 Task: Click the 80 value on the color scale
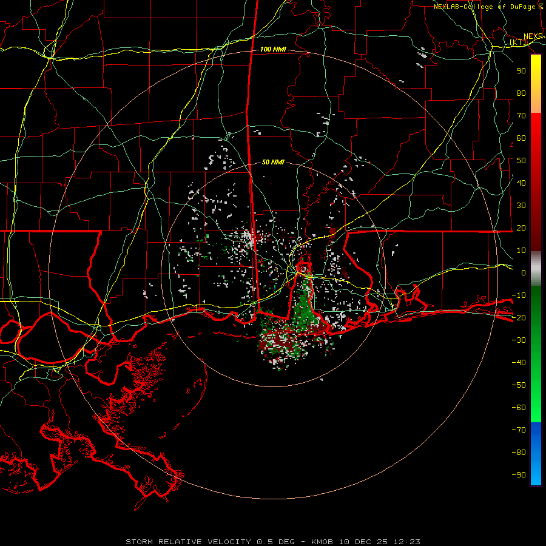(x=521, y=93)
